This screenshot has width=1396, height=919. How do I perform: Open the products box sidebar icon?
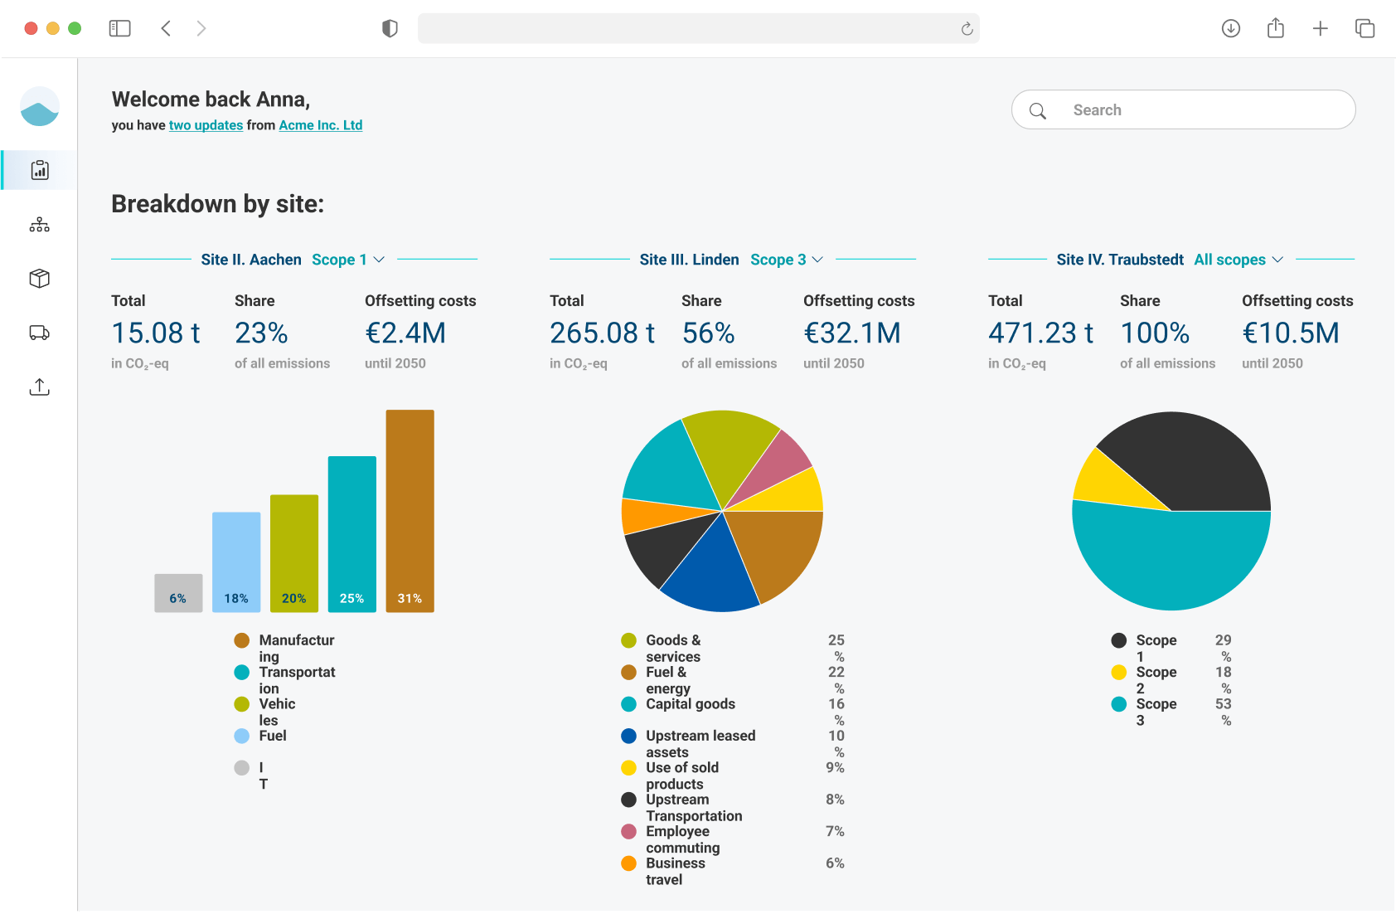(40, 279)
